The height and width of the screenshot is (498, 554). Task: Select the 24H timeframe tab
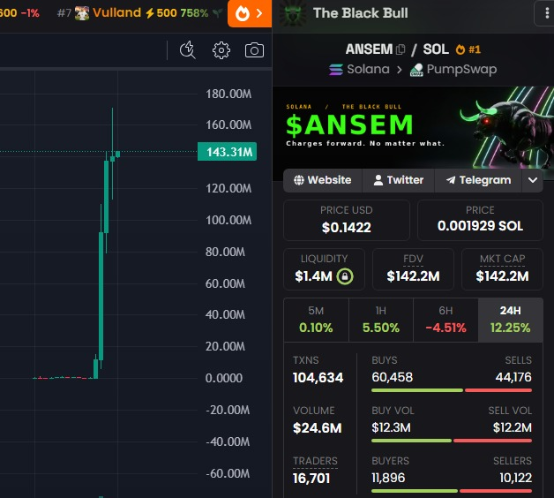tap(510, 321)
